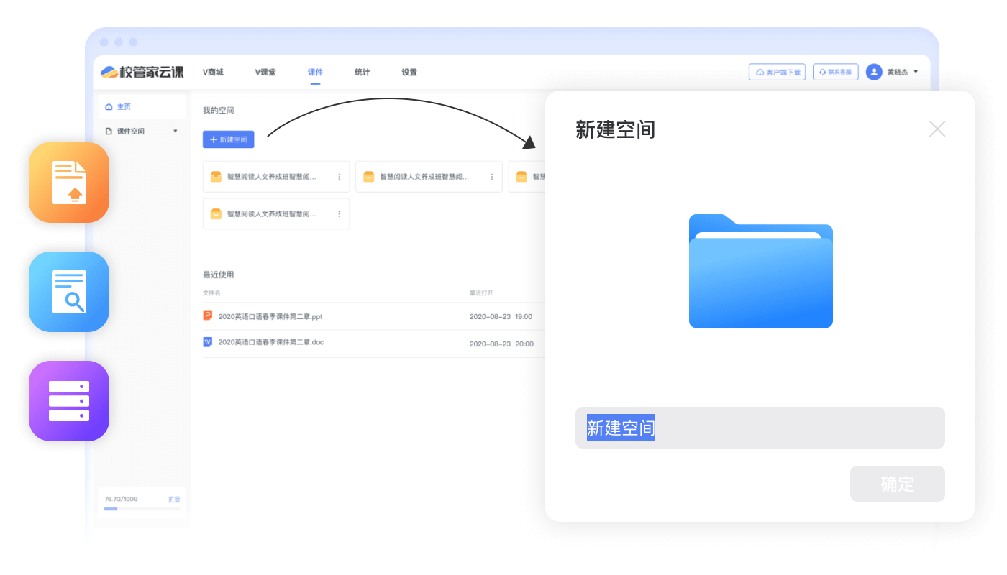
Task: Close the 新建空间 dialog
Action: pos(937,129)
